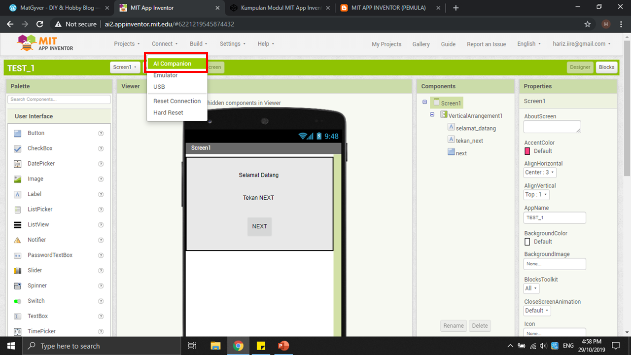Collapse the Screen1 tree node

[x=425, y=103]
